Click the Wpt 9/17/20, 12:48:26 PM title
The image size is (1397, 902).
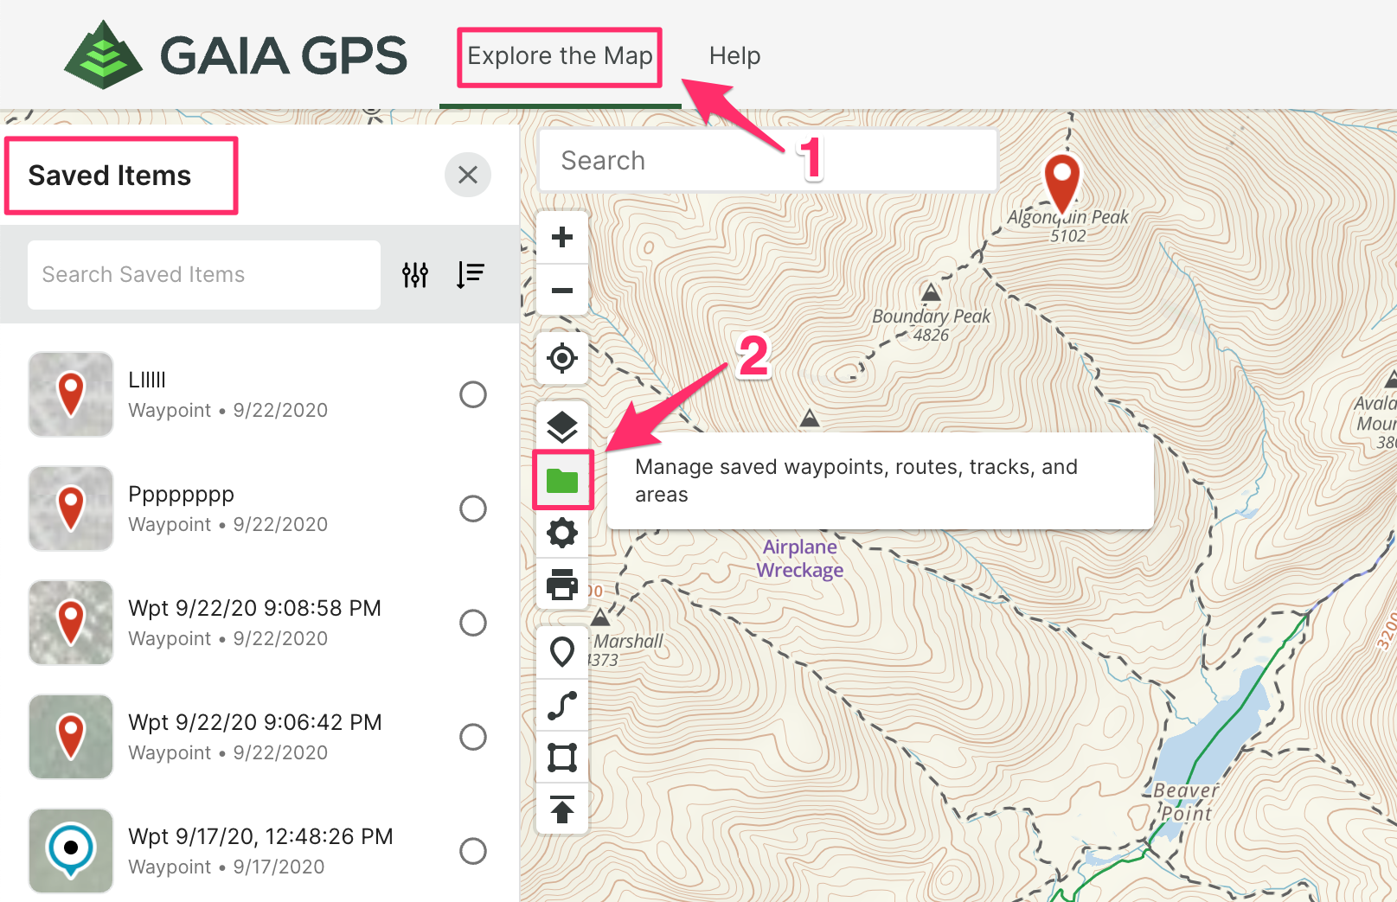pos(260,836)
